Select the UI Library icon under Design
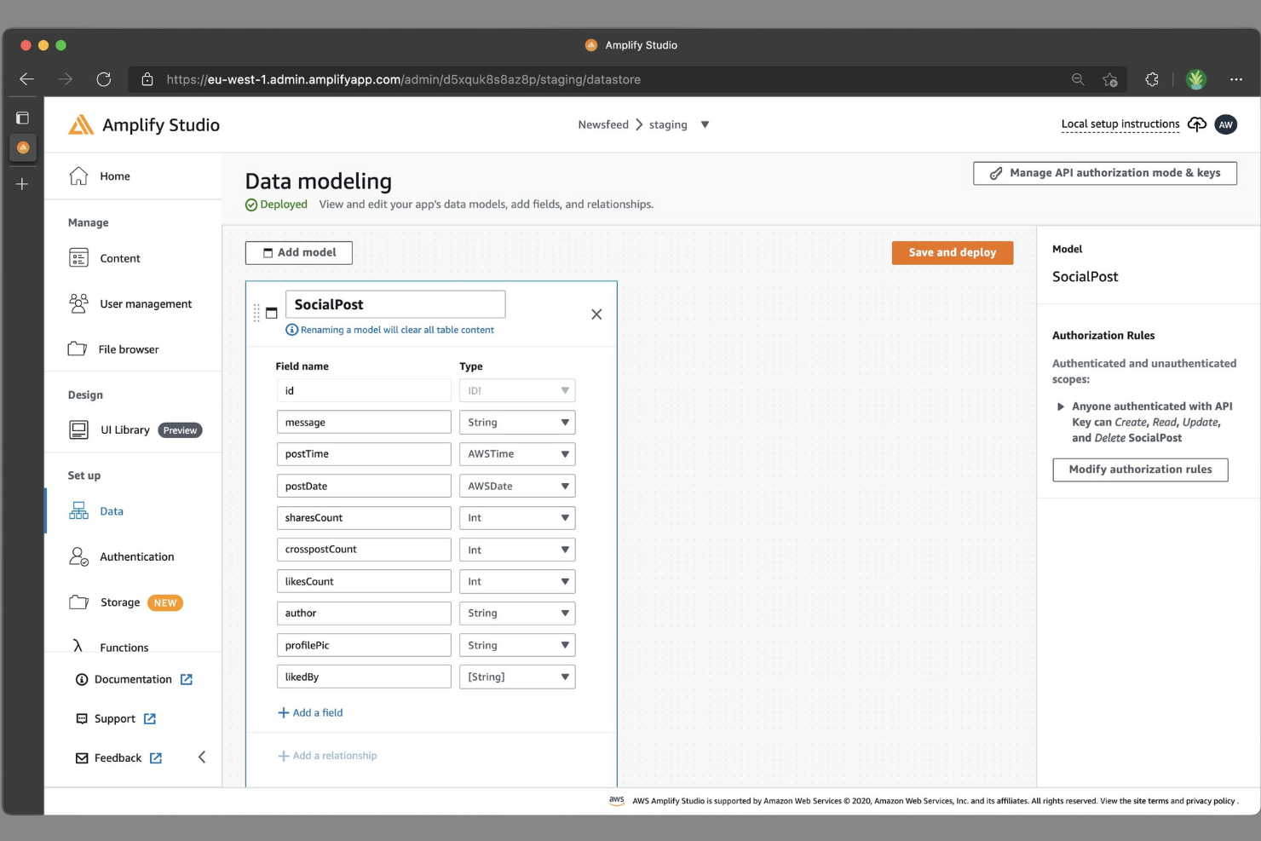This screenshot has width=1261, height=841. pos(78,429)
